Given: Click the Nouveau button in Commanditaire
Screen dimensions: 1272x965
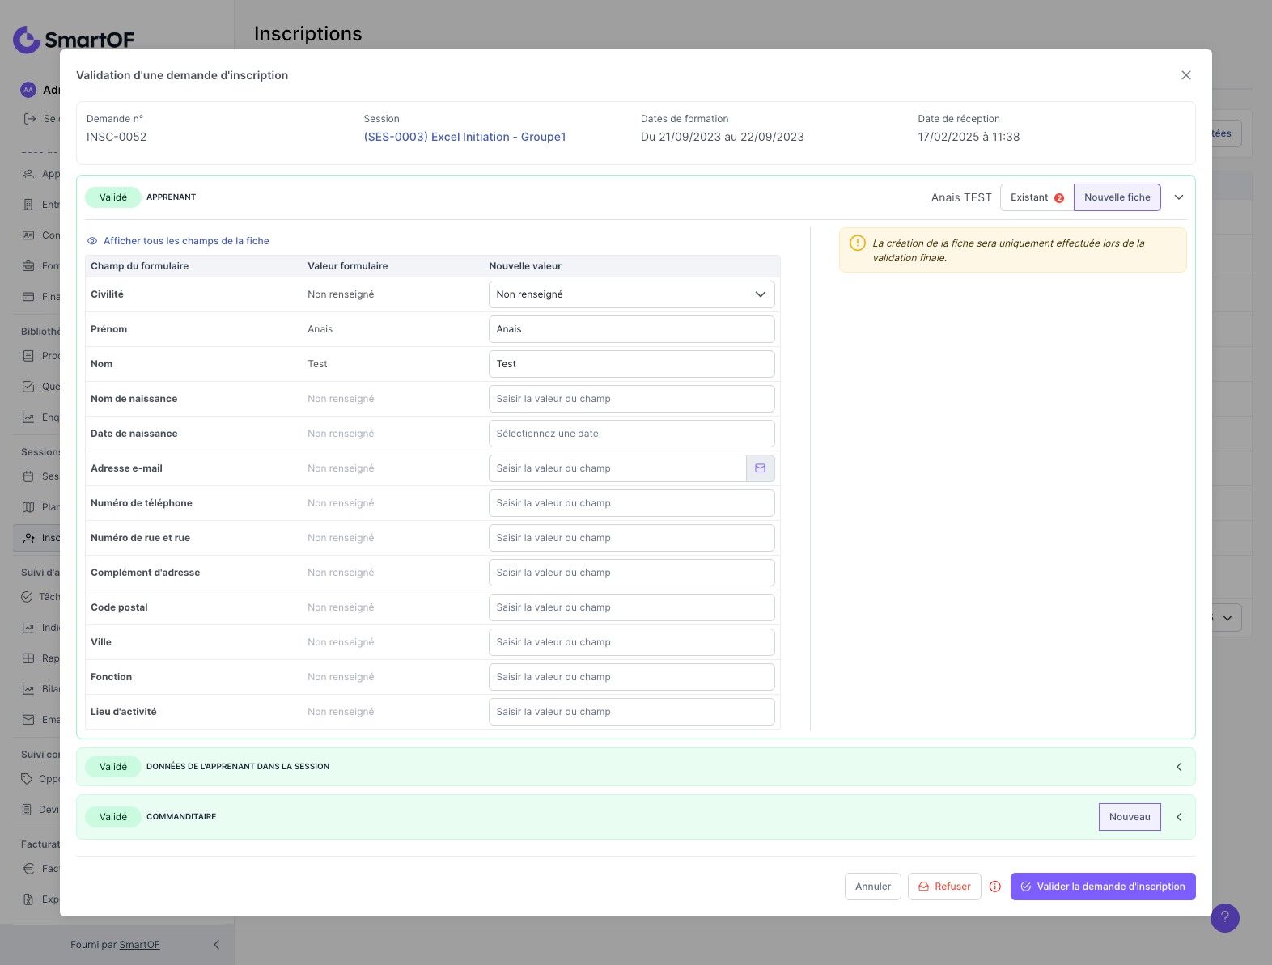Looking at the screenshot, I should pos(1130,817).
